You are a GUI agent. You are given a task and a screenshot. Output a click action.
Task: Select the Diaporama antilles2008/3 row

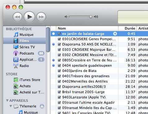coord(99,87)
